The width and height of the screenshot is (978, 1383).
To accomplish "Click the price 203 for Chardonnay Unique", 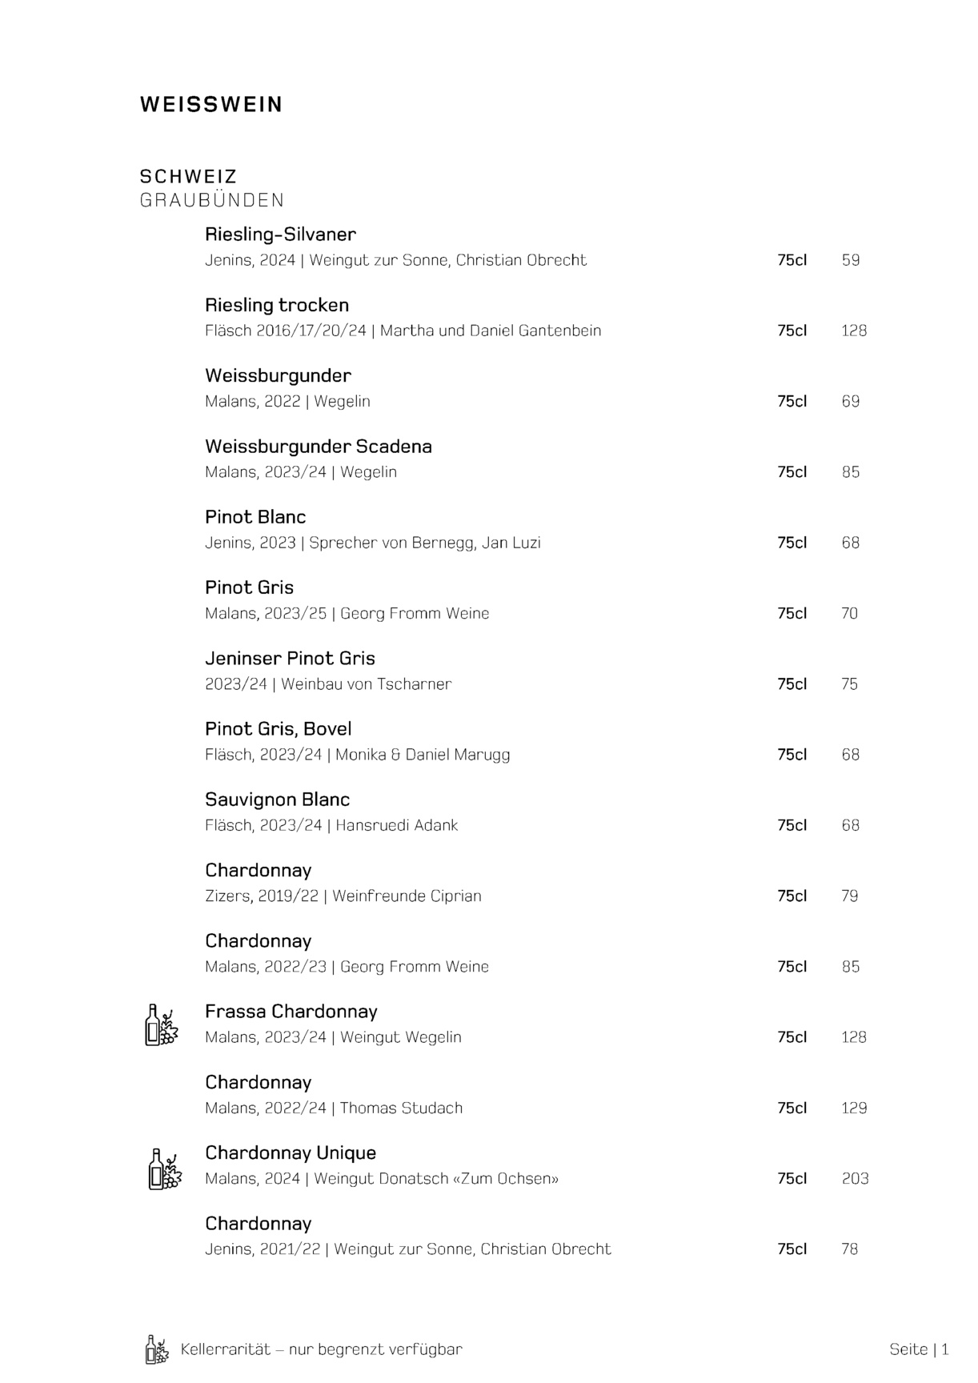I will click(x=856, y=1178).
